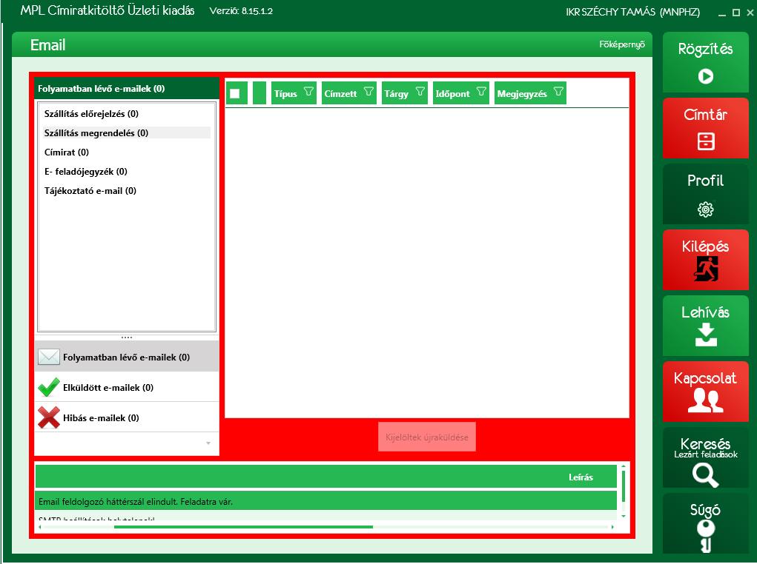The image size is (757, 564).
Task: Switch to Hibás e-mailek (0) tab
Action: click(x=127, y=417)
